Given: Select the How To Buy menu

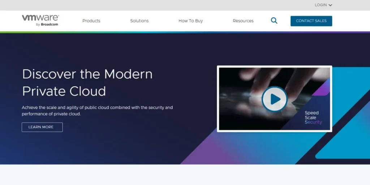Looking at the screenshot, I should 190,21.
